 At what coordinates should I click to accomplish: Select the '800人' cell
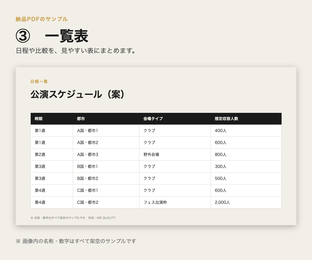click(246, 154)
